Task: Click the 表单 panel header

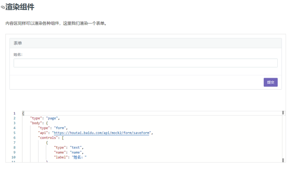Action: (x=145, y=43)
